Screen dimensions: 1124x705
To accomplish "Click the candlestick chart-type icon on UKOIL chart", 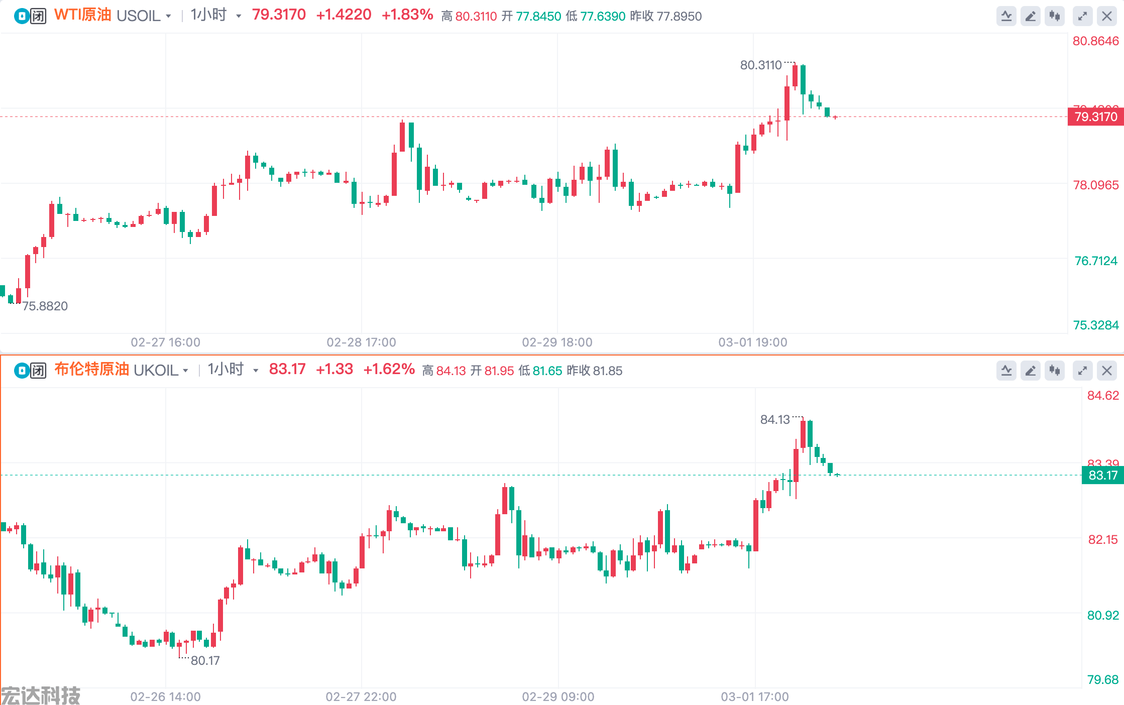I will pyautogui.click(x=1055, y=371).
